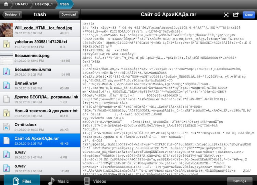Switch to Files tab
257x185 pixels.
22,181
